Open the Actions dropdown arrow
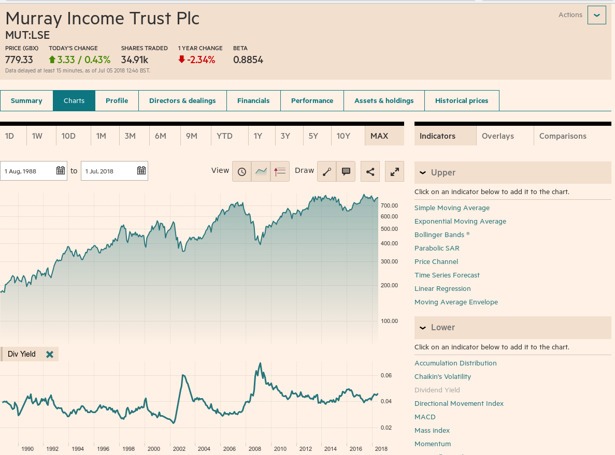This screenshot has height=455, width=615. (596, 16)
